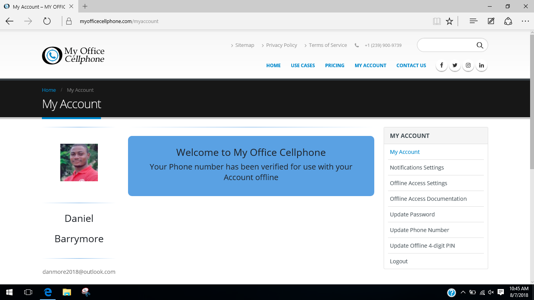Image resolution: width=534 pixels, height=300 pixels.
Task: Open CONTACT US navigation item
Action: tap(411, 66)
